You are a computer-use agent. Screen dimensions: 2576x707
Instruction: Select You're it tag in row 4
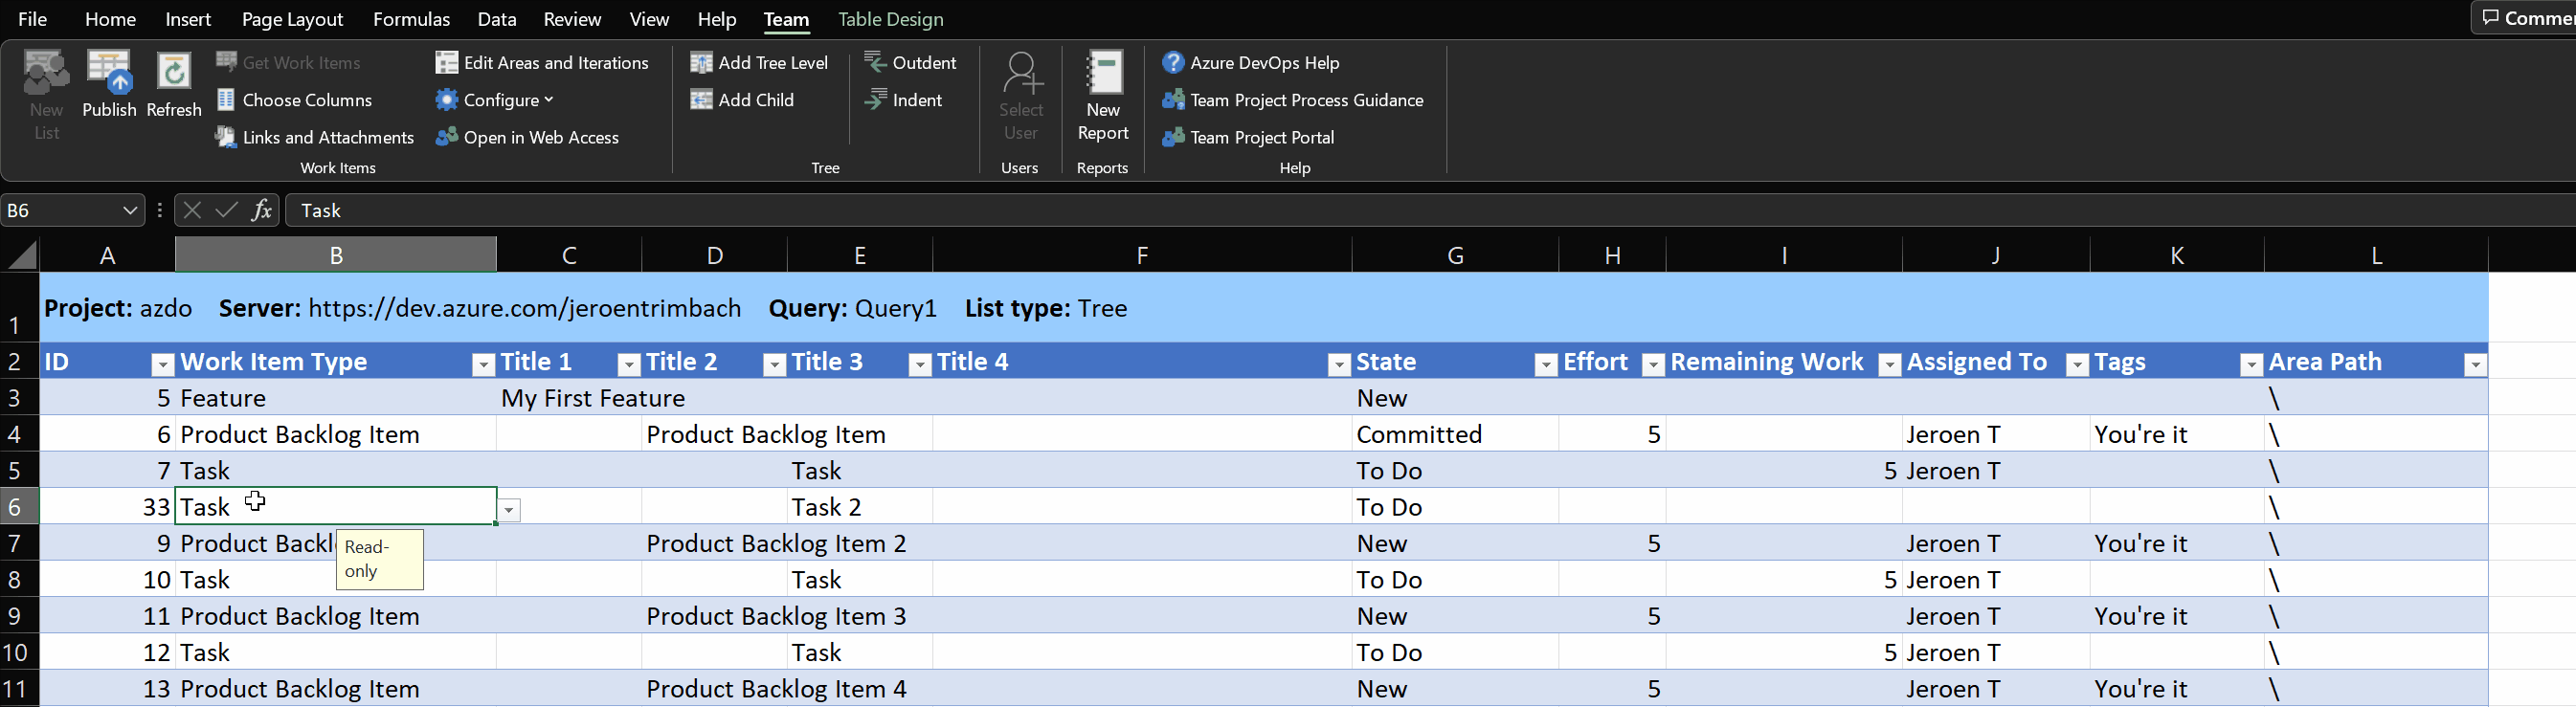tap(2176, 434)
